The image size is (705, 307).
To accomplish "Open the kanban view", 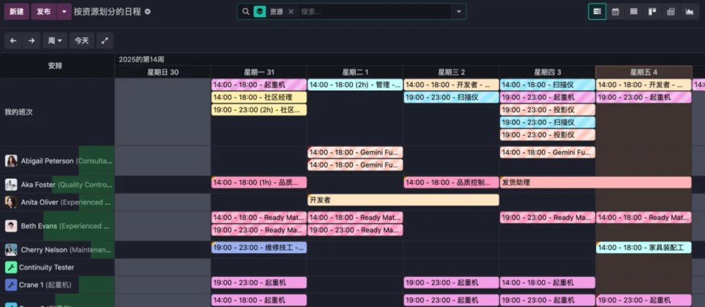I will pos(651,12).
